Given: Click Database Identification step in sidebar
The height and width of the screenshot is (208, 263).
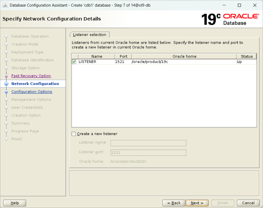Looking at the screenshot, I should 33,60.
